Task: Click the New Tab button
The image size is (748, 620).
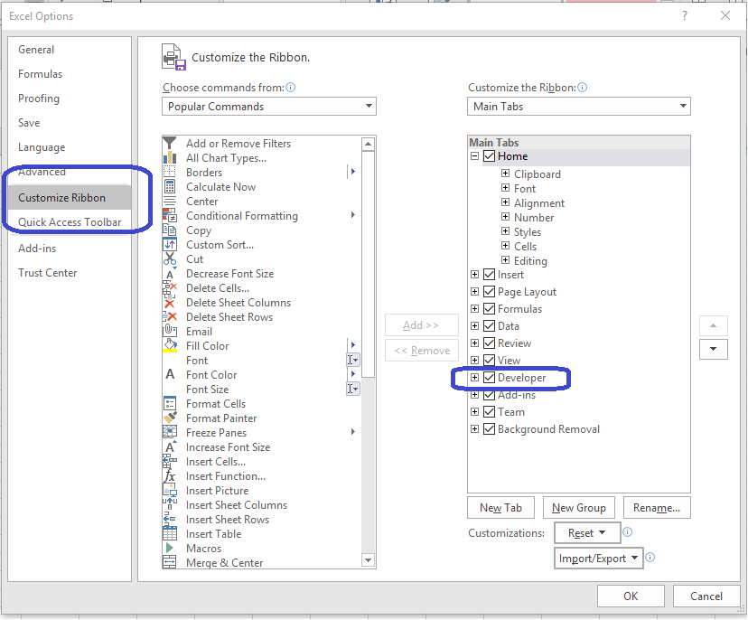Action: pos(500,507)
